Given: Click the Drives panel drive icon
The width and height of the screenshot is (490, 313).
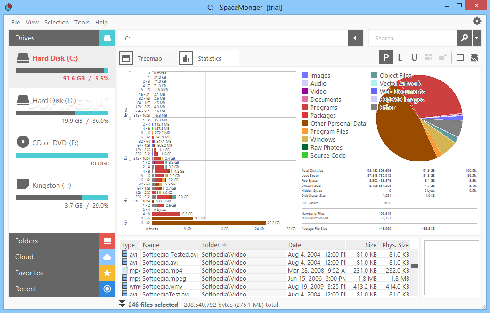Looking at the screenshot, I should (107, 38).
